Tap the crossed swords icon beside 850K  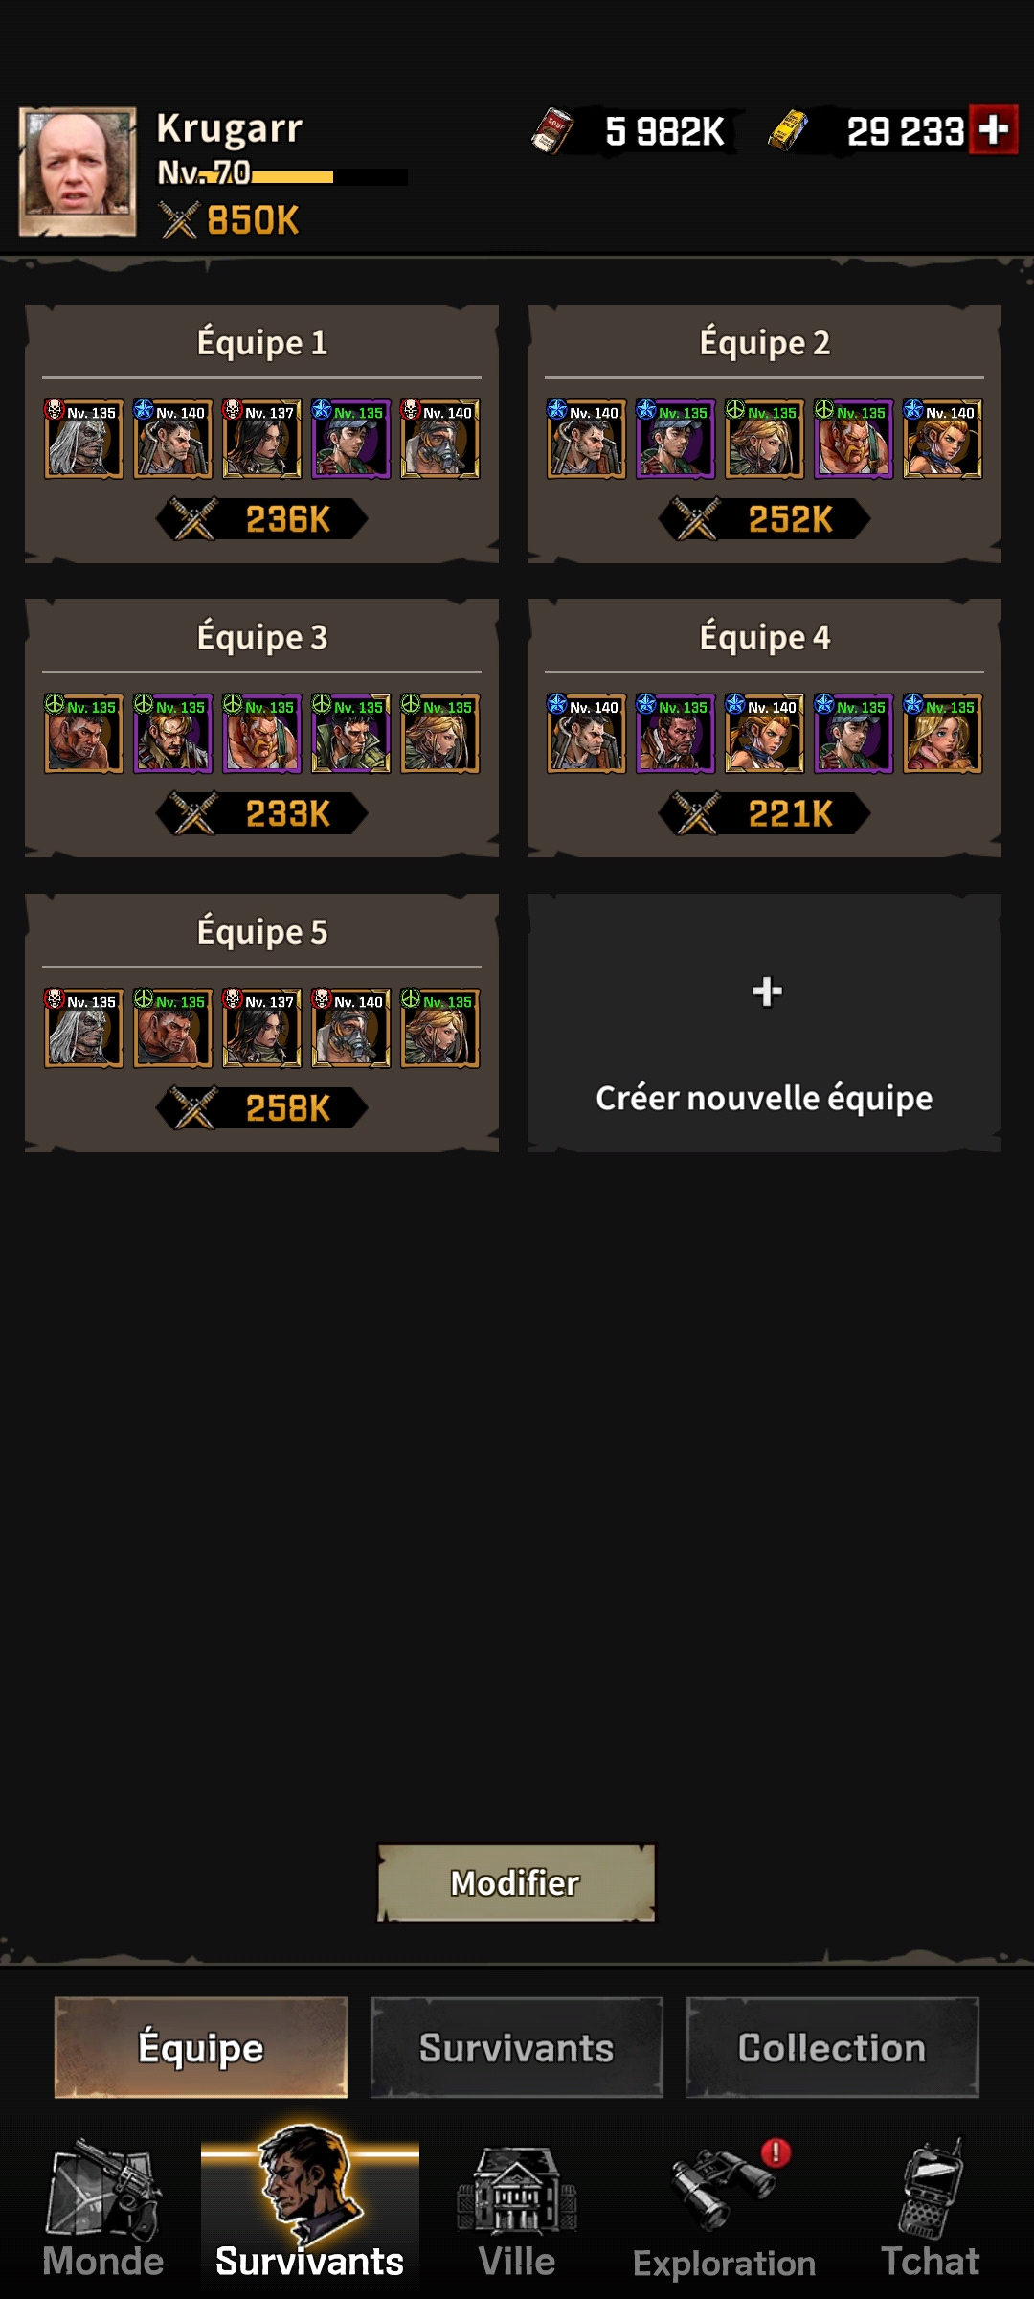[x=179, y=219]
